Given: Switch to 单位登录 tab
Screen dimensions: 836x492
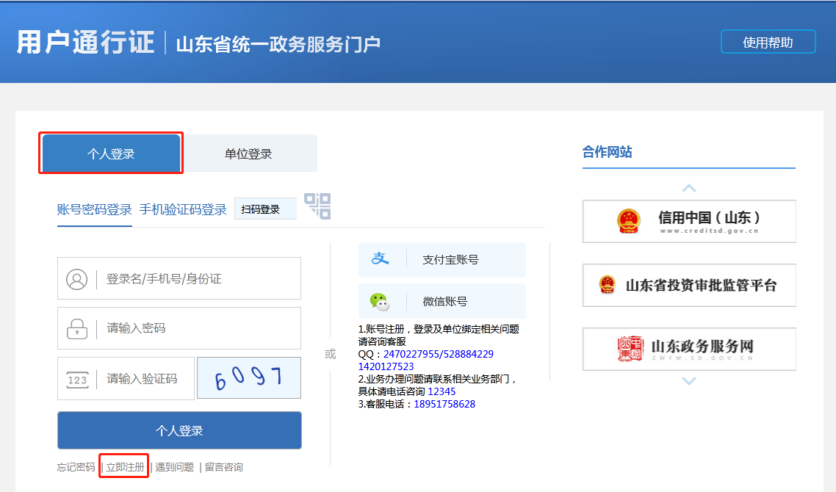Looking at the screenshot, I should (248, 153).
